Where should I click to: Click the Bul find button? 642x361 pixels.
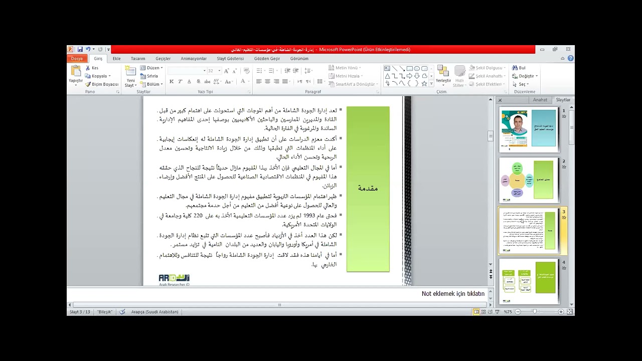click(x=519, y=68)
